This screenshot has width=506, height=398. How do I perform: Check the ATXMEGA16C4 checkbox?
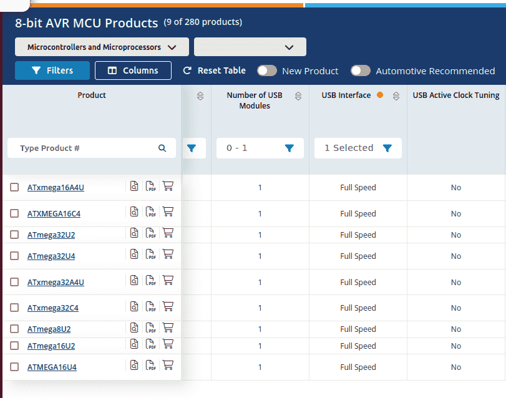click(14, 213)
